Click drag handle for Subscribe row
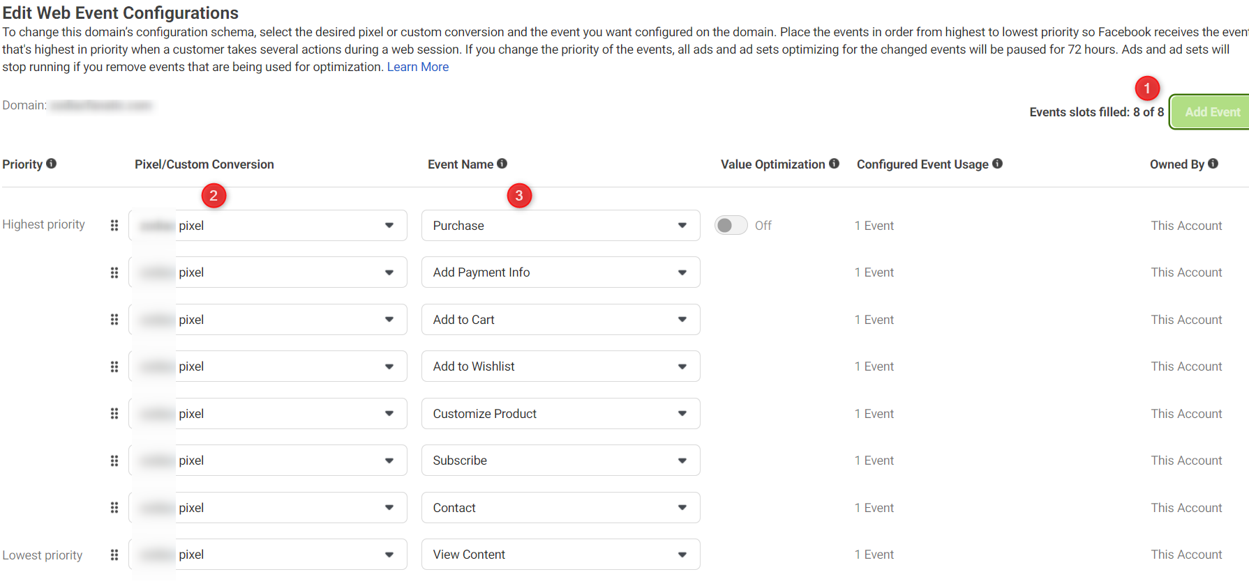The width and height of the screenshot is (1249, 588). 114,461
